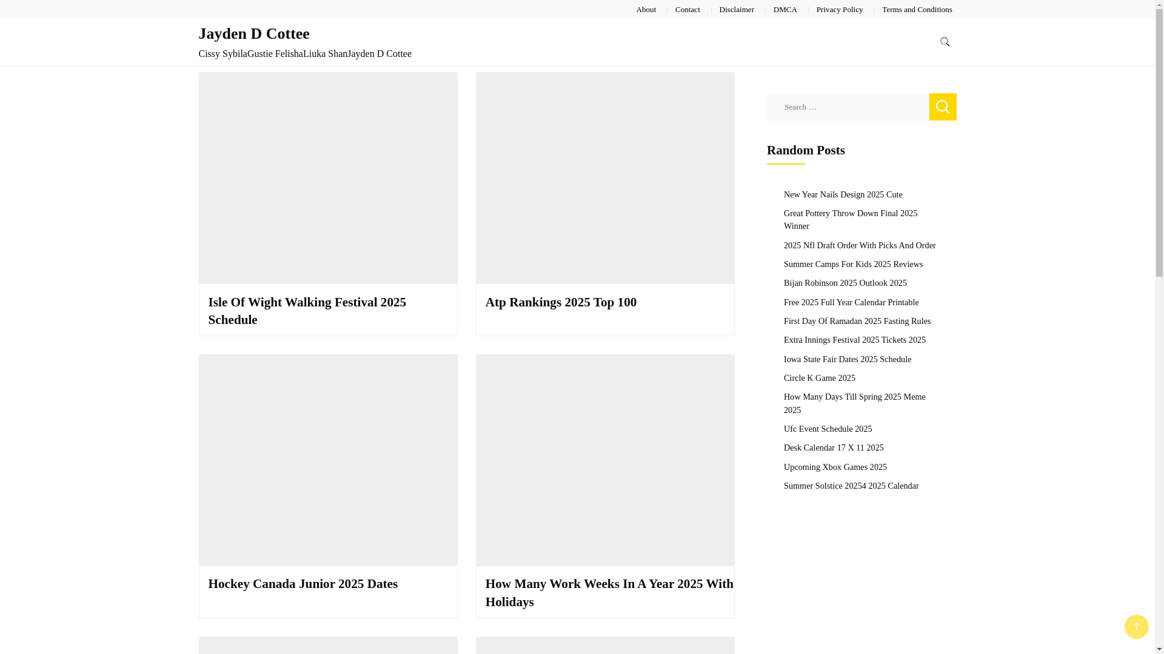This screenshot has width=1164, height=654.
Task: Open Circle K Game 2025 link
Action: pos(819,378)
